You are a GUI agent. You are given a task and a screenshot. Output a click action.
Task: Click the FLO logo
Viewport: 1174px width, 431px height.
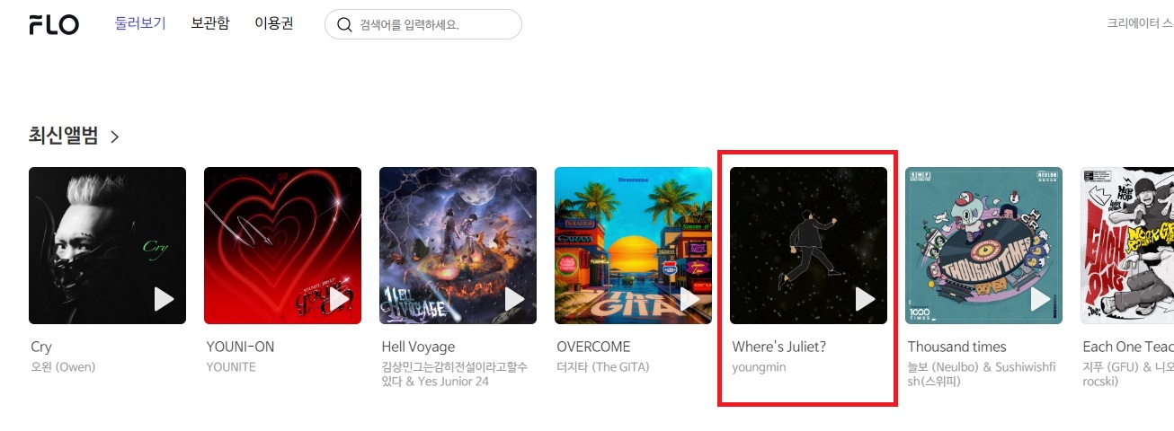(54, 24)
